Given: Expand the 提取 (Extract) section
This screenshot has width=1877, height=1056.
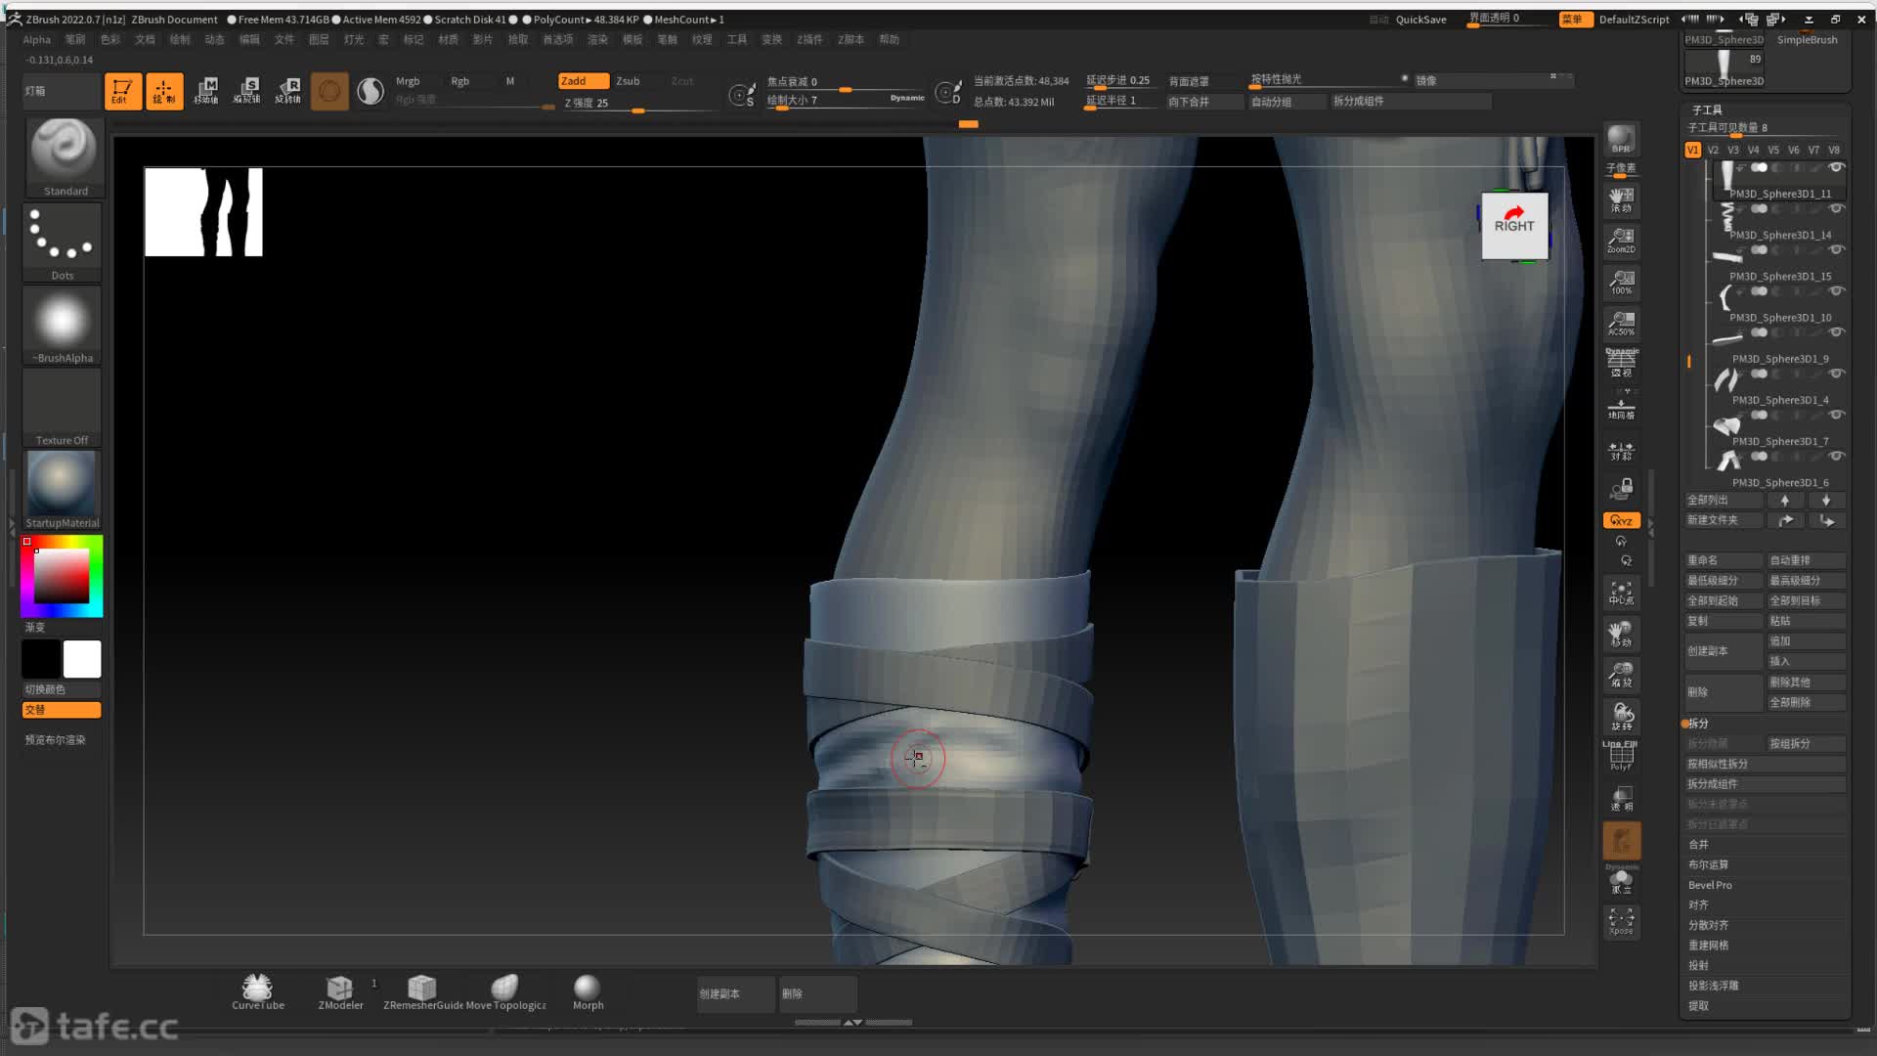Looking at the screenshot, I should click(x=1698, y=1005).
